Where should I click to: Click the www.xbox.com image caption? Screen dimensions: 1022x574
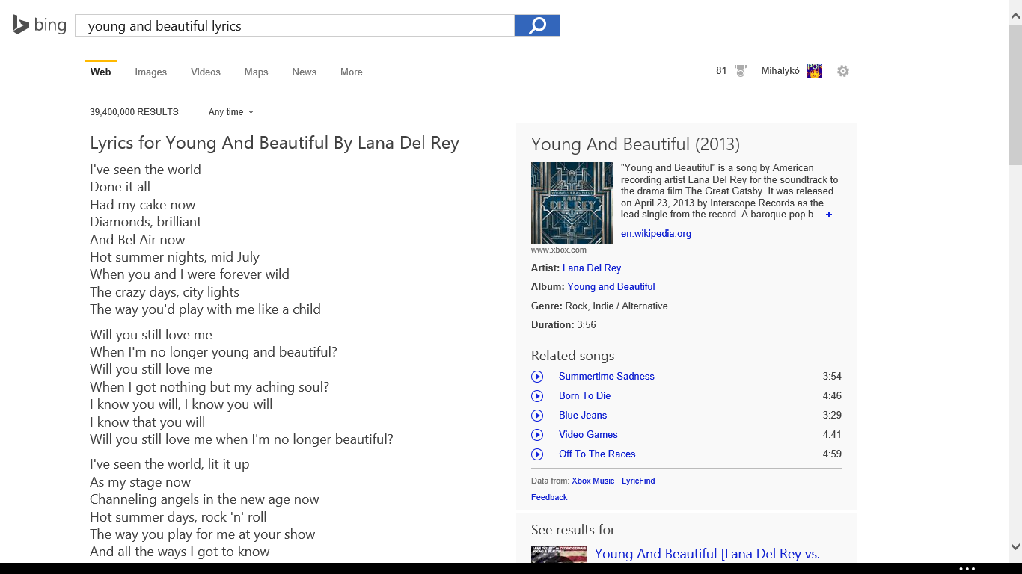coord(559,250)
